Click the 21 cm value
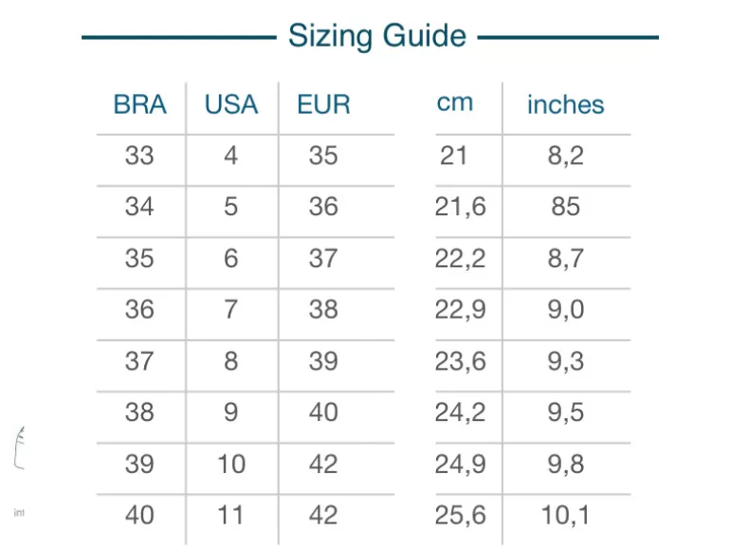730x548 pixels. pos(453,155)
